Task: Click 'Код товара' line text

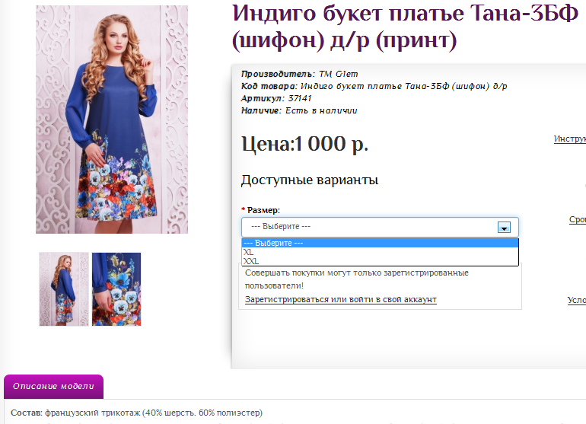Action: pos(374,86)
